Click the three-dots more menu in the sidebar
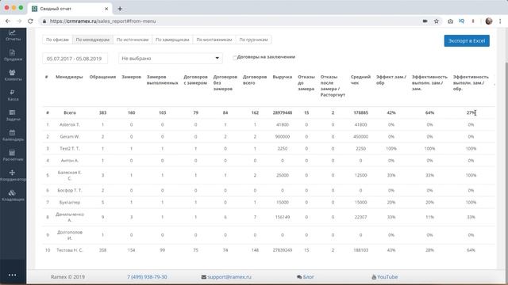Image resolution: width=508 pixels, height=285 pixels. [13, 275]
